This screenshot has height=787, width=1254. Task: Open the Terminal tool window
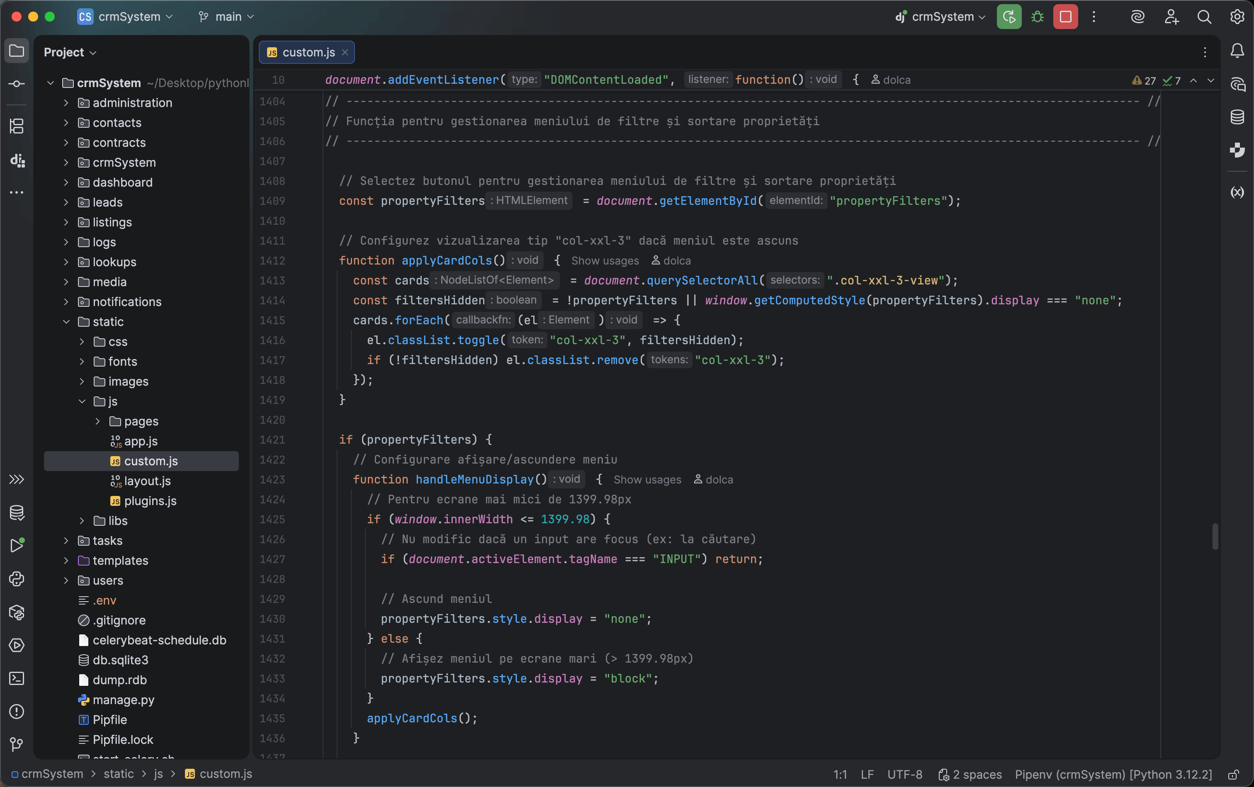(x=17, y=678)
